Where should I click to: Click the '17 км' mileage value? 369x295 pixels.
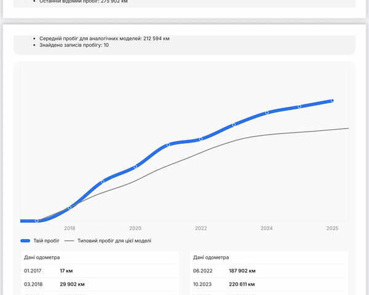click(66, 271)
